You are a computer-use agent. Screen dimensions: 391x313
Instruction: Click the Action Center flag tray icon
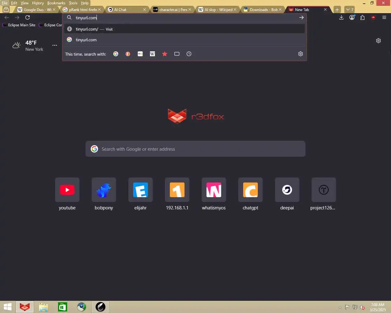pyautogui.click(x=347, y=307)
